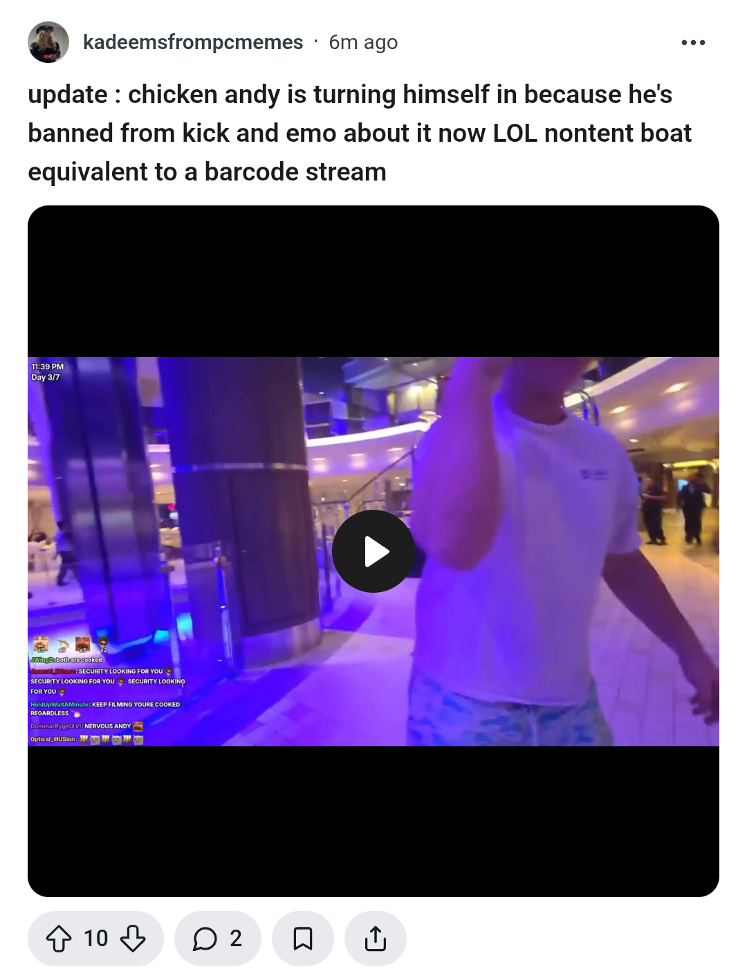Click the 11:39 PM Day 3/7 video overlay
This screenshot has width=747, height=978.
[47, 372]
